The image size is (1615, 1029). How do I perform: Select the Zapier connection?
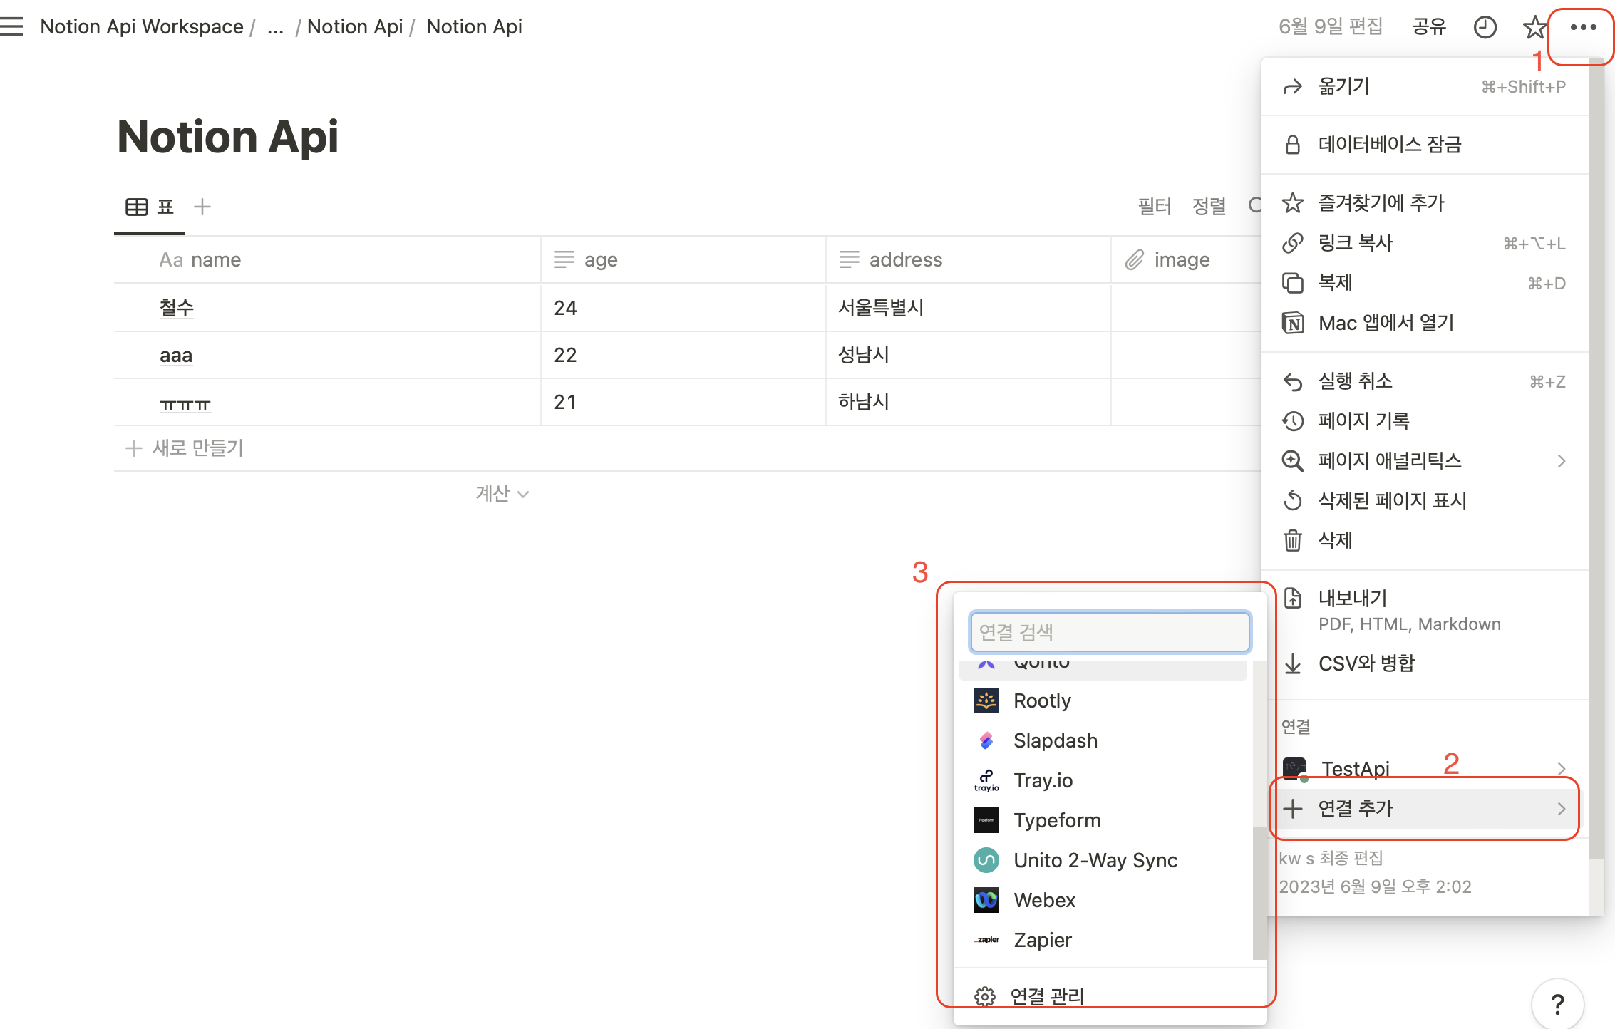click(x=1042, y=940)
